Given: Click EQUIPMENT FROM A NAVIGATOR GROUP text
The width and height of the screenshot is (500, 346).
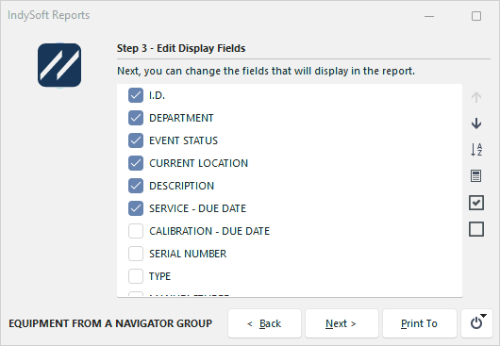Looking at the screenshot, I should pos(110,323).
